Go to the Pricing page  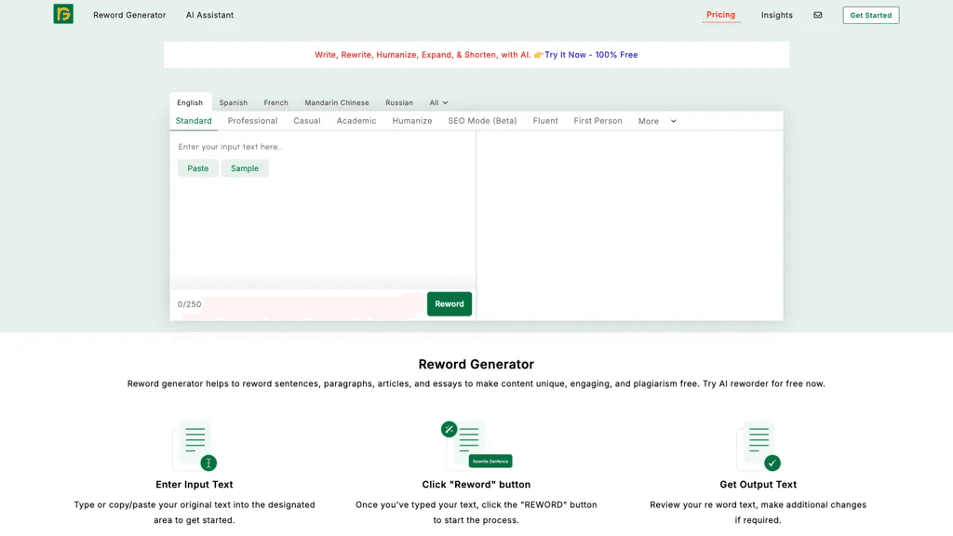pyautogui.click(x=721, y=15)
